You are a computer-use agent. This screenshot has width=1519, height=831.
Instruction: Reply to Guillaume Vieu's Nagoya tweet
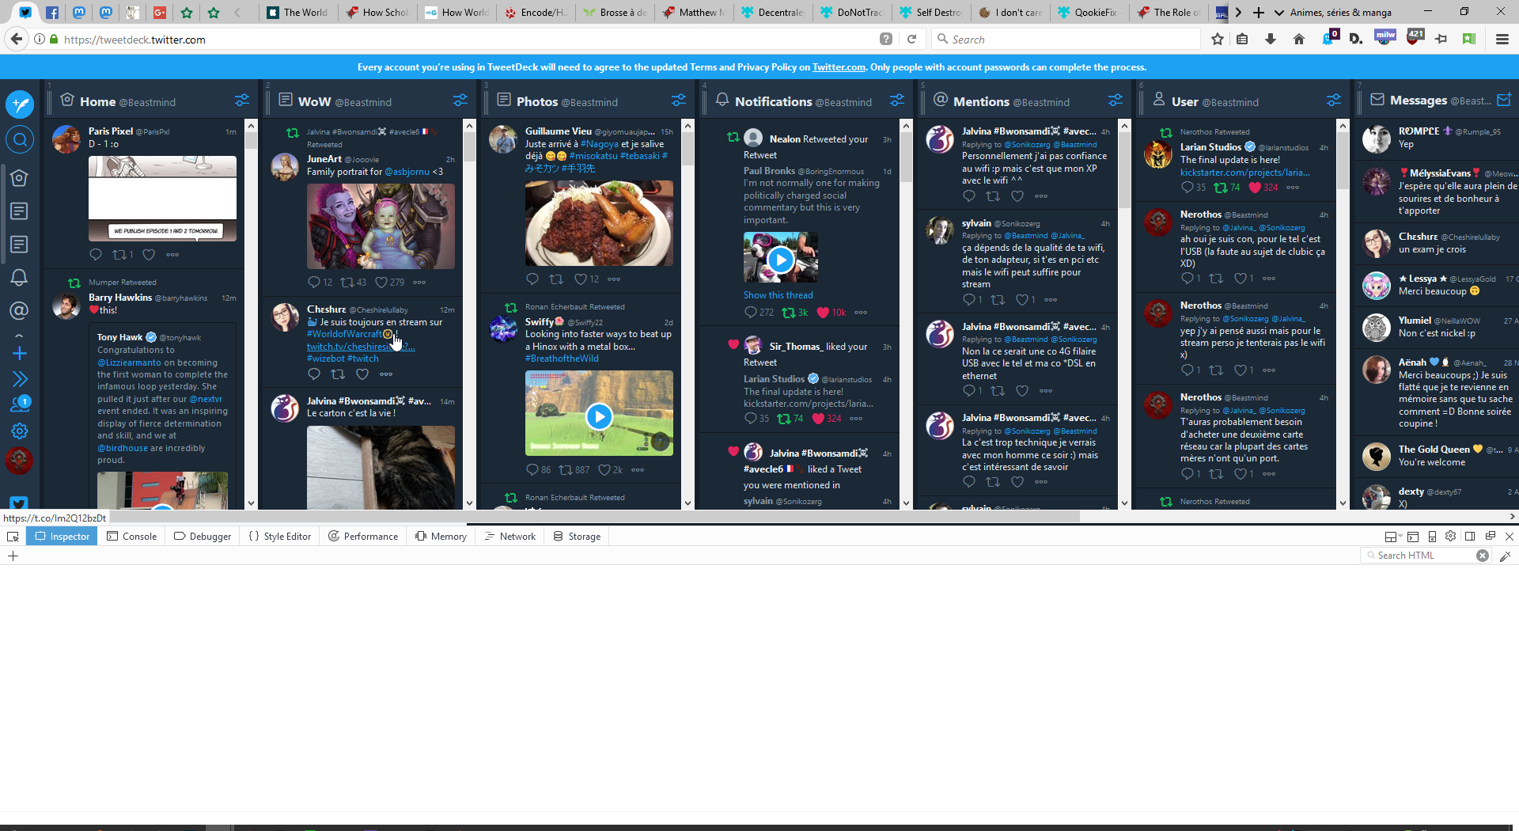coord(532,279)
